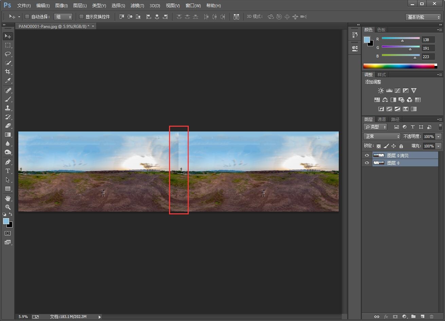445x321 pixels.
Task: Select the Rectangular Marquee tool
Action: tap(8, 45)
